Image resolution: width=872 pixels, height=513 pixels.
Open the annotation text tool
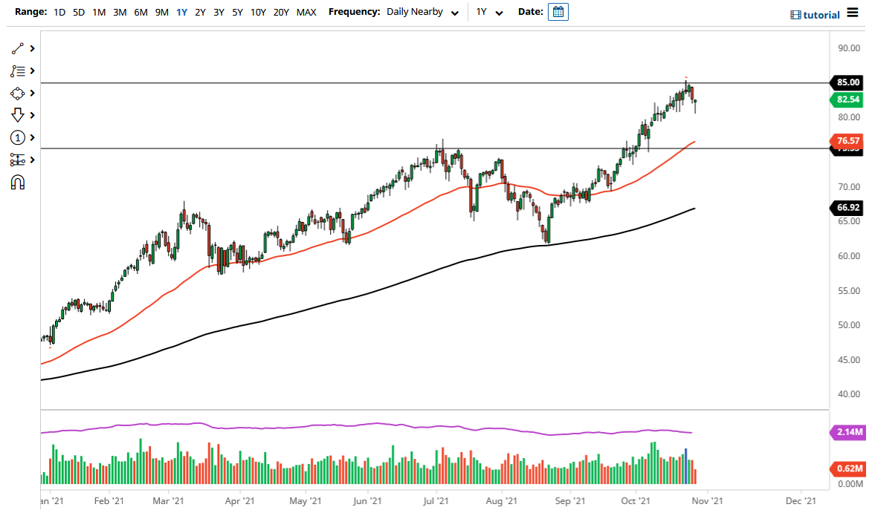(x=17, y=71)
